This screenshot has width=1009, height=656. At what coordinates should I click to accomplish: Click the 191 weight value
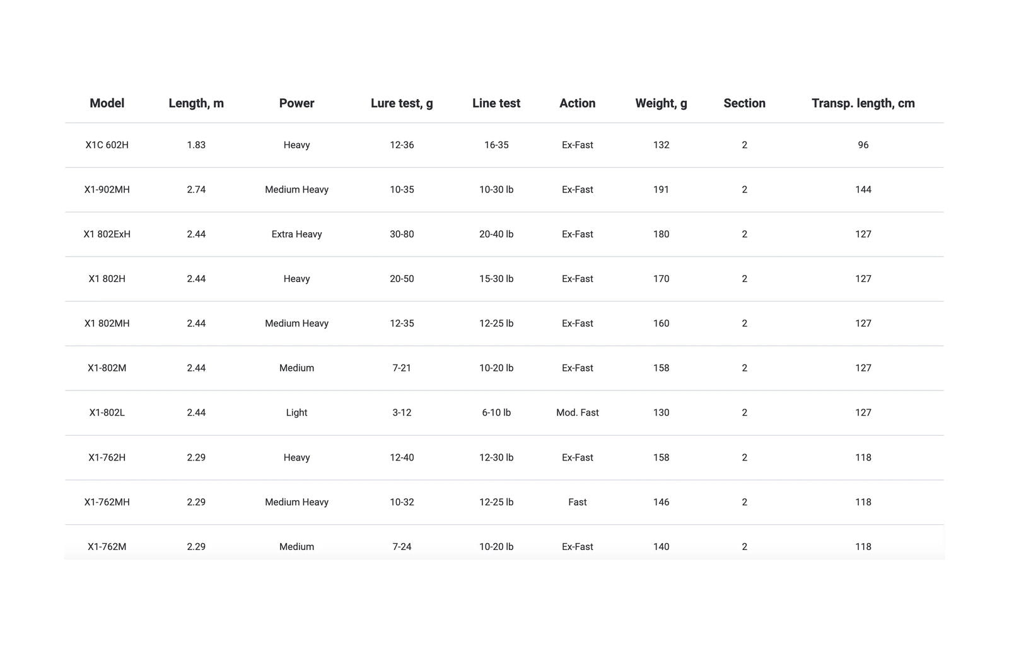(661, 190)
